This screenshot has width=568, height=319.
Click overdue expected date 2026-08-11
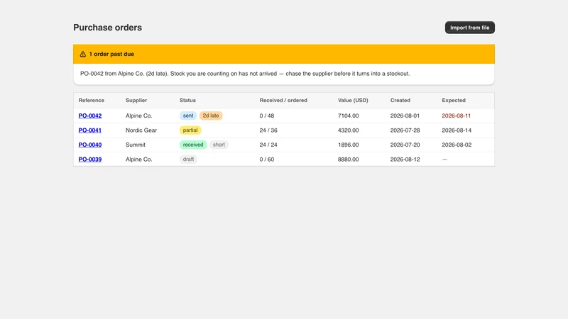click(x=456, y=116)
